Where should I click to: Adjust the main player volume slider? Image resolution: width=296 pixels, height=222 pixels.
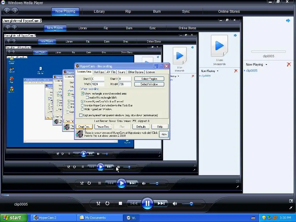pyautogui.click(x=191, y=203)
